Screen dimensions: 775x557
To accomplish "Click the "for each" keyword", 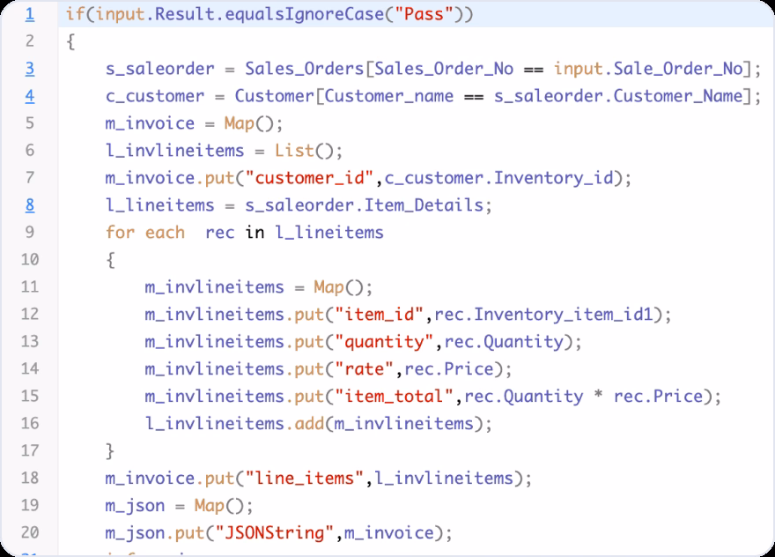I will [144, 233].
